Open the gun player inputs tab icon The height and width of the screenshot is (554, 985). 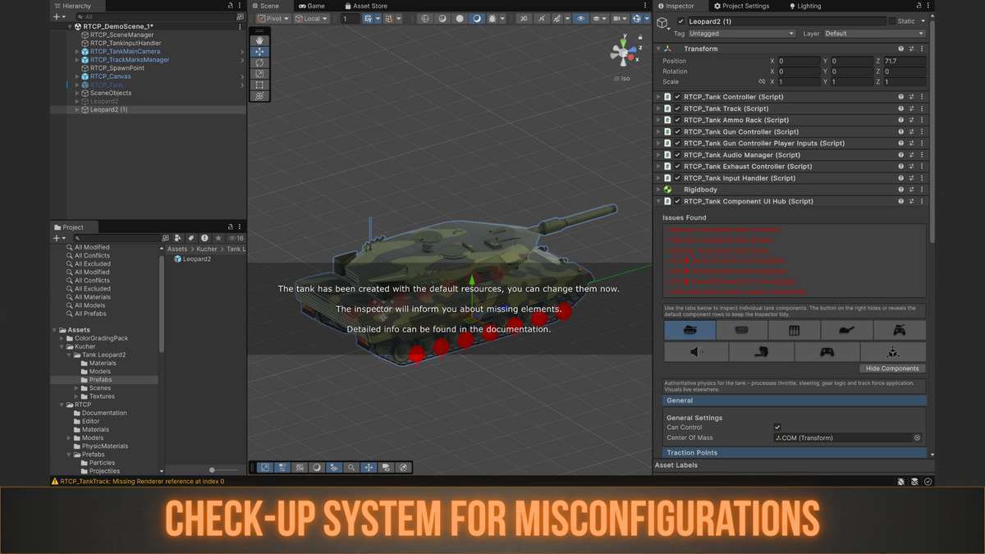click(900, 330)
